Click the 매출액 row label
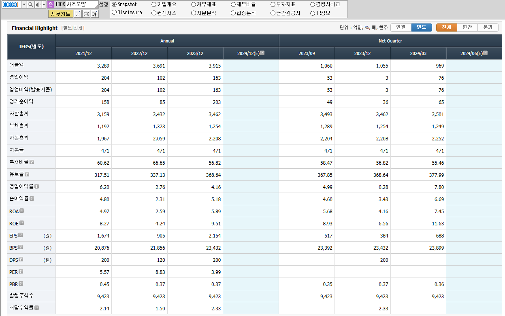This screenshot has width=505, height=316. 17,65
